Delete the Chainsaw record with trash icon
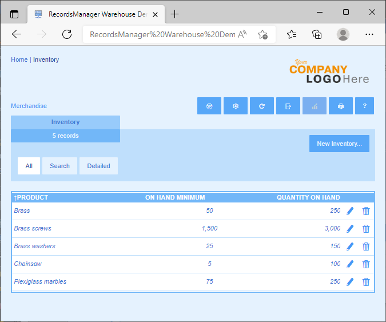Image resolution: width=386 pixels, height=322 pixels. (x=366, y=264)
